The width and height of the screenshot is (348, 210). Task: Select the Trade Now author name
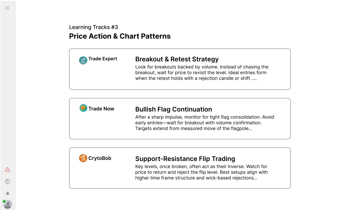coord(101,109)
